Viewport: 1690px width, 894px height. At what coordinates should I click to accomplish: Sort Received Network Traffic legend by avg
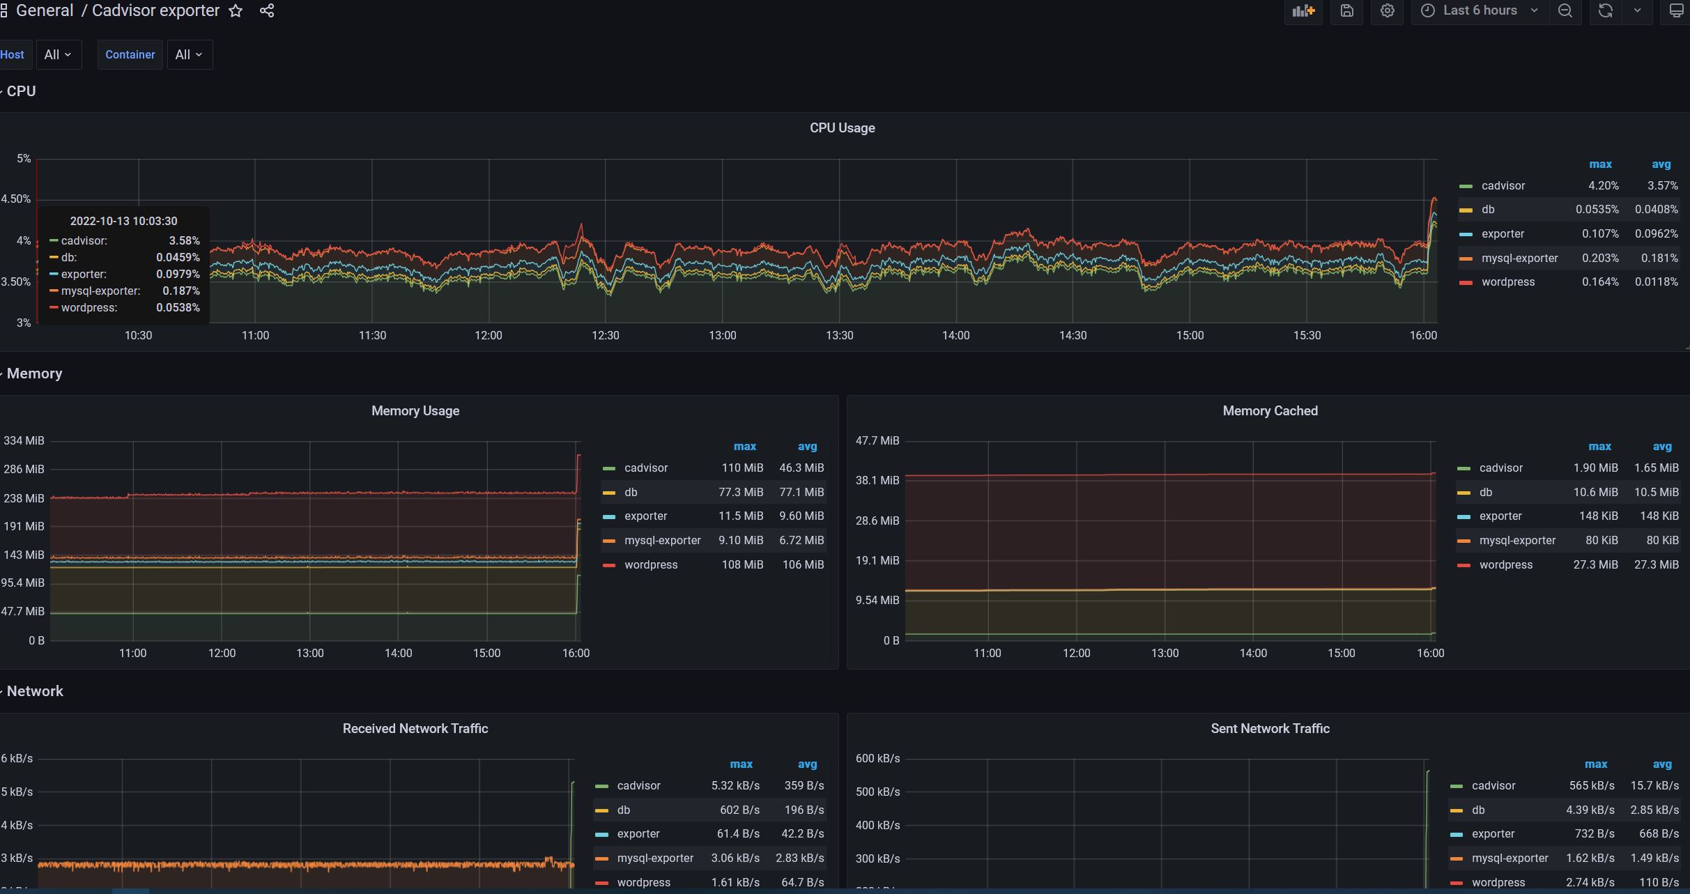tap(808, 764)
